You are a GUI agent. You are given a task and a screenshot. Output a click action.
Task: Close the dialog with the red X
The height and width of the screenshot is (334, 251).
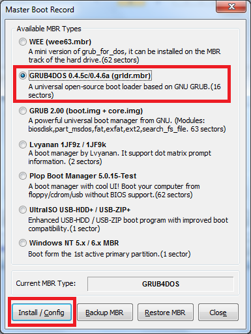pyautogui.click(x=231, y=7)
